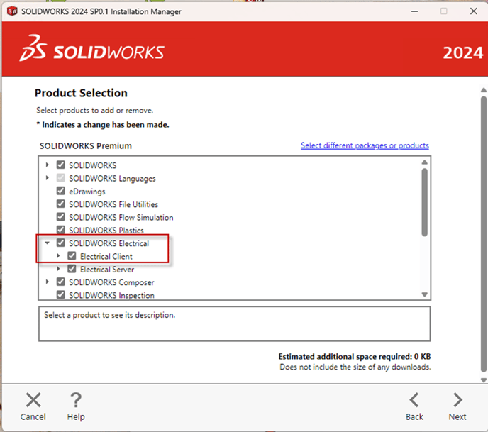Image resolution: width=488 pixels, height=432 pixels.
Task: Uncheck the eDrawings checkbox
Action: click(x=60, y=192)
